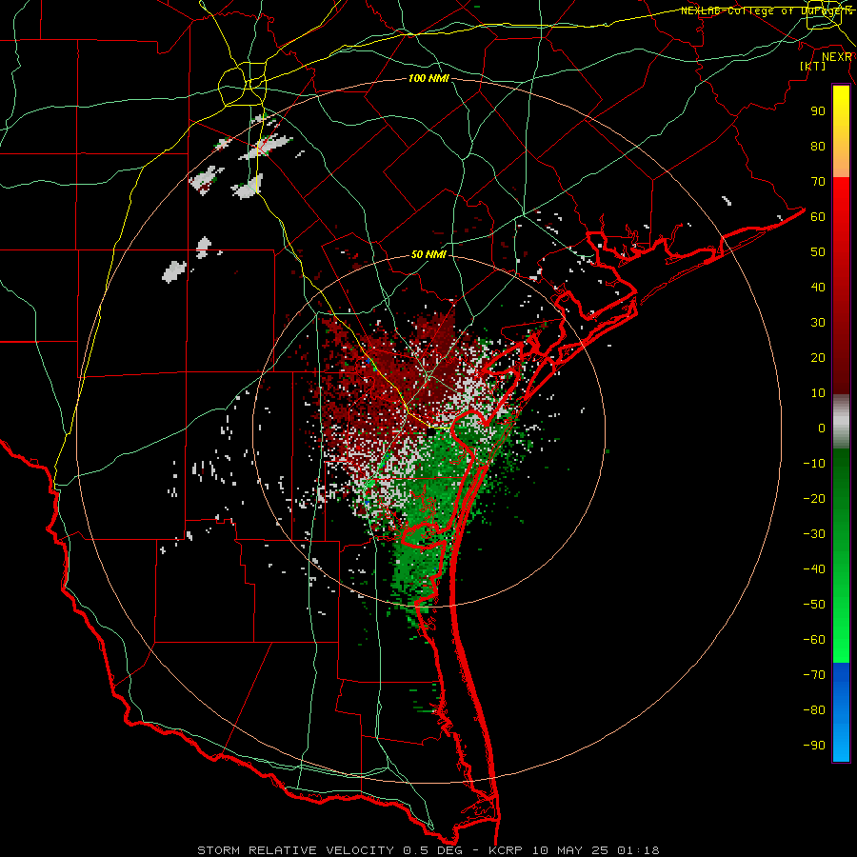This screenshot has width=857, height=857.
Task: Click the 80 value on the velocity scale
Action: click(818, 147)
